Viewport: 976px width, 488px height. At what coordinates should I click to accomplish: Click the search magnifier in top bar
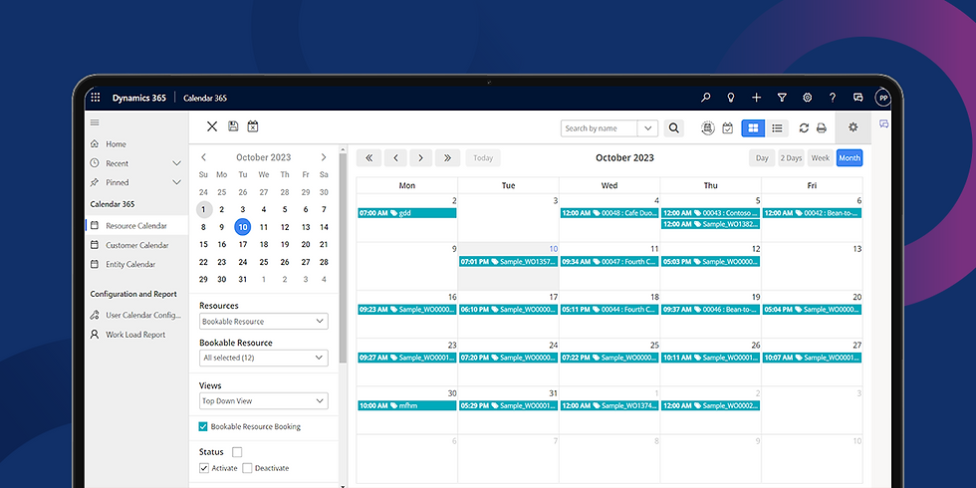pyautogui.click(x=705, y=98)
